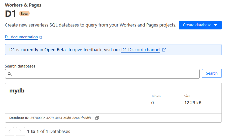This screenshot has width=227, height=140.
Task: Focus the Search databases input field
Action: [x=105, y=74]
